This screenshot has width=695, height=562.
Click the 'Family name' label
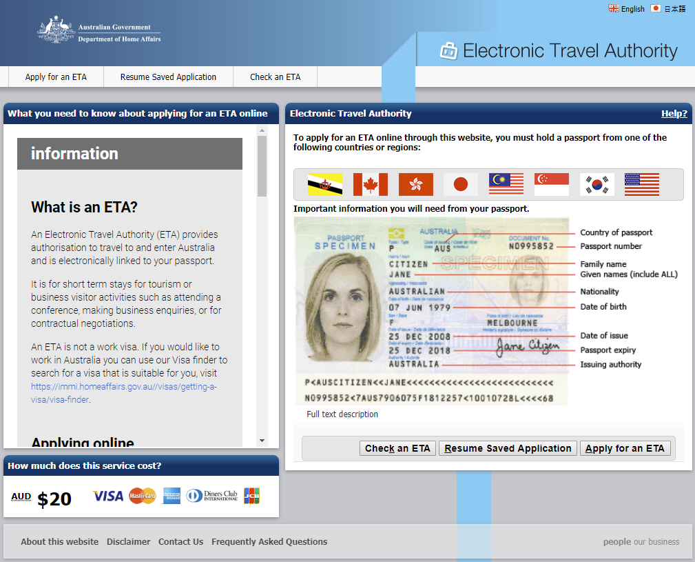tap(603, 264)
